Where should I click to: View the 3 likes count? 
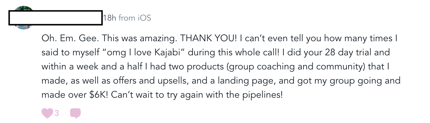tap(57, 113)
